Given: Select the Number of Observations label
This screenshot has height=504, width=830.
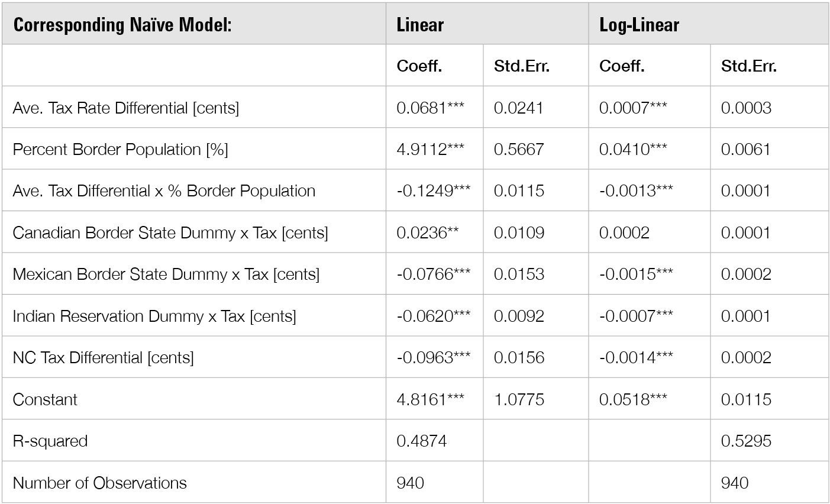Looking at the screenshot, I should coord(99,483).
